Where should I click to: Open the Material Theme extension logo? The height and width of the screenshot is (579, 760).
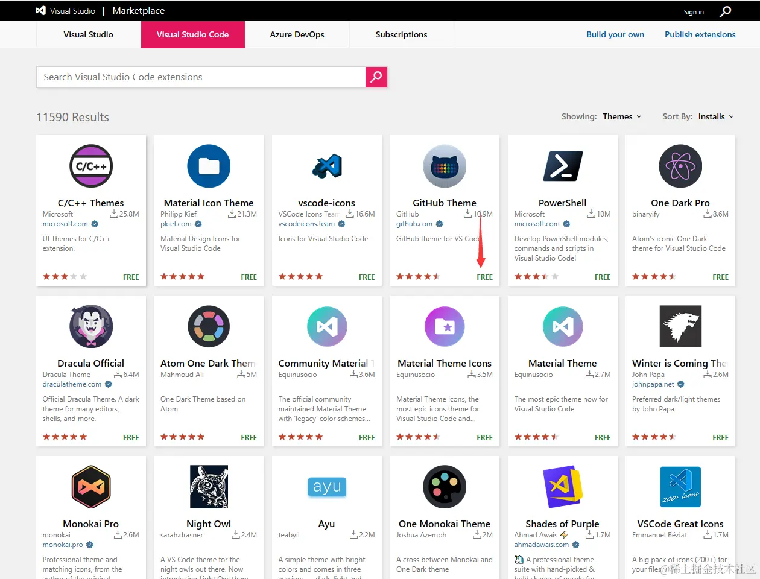pyautogui.click(x=563, y=326)
